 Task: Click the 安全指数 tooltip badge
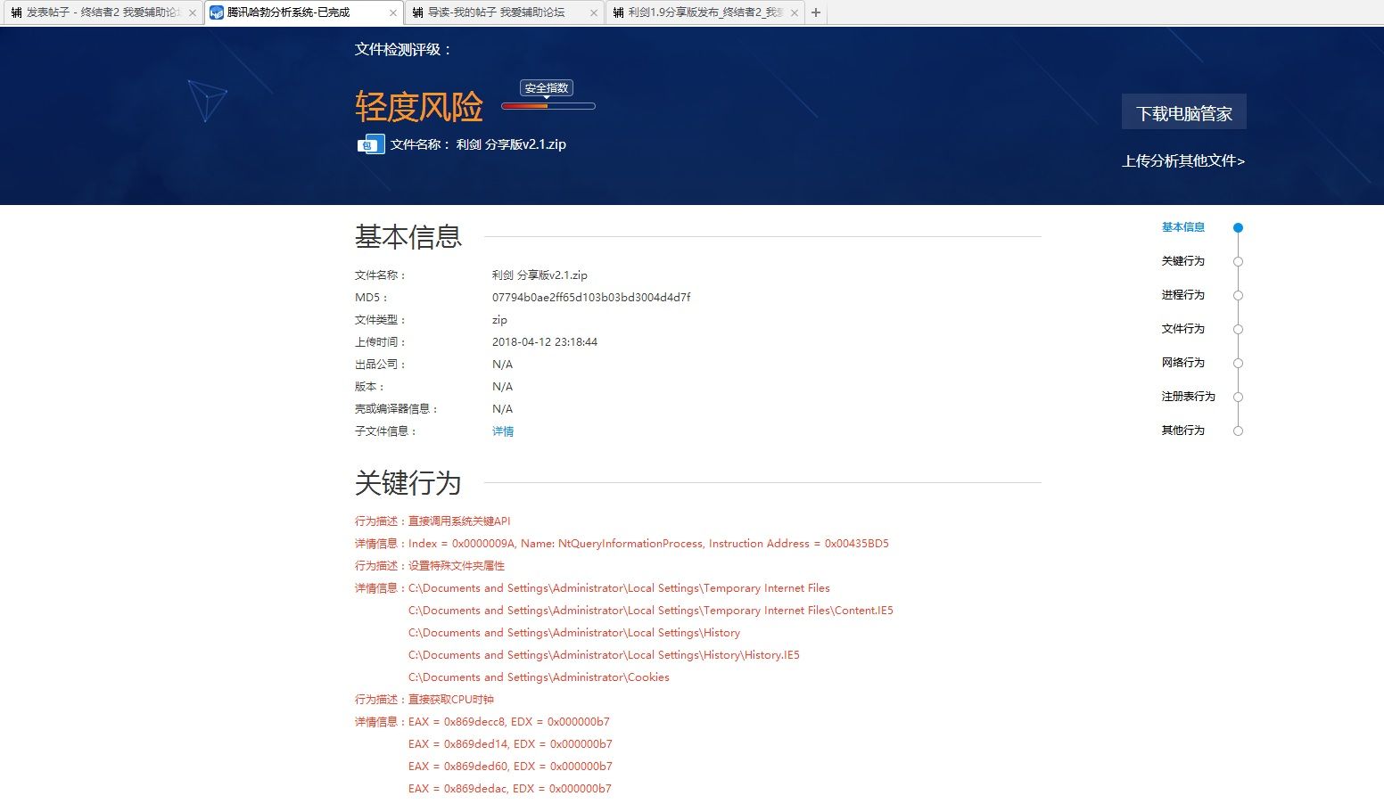coord(547,88)
